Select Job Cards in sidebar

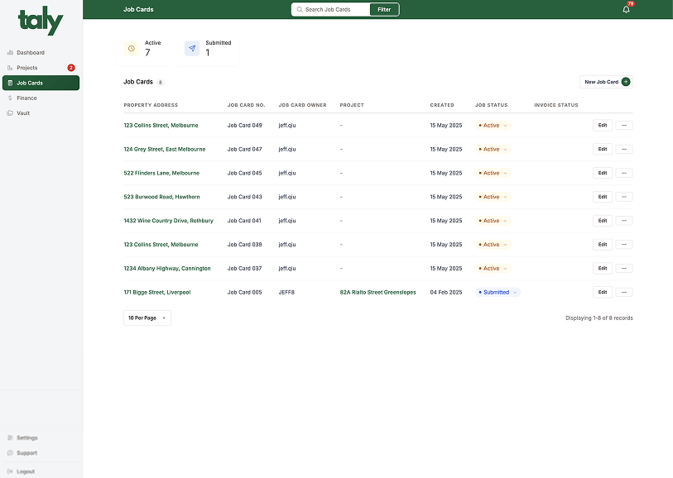pyautogui.click(x=41, y=83)
